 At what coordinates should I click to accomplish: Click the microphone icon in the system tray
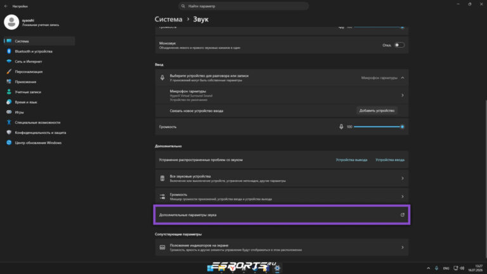436,268
